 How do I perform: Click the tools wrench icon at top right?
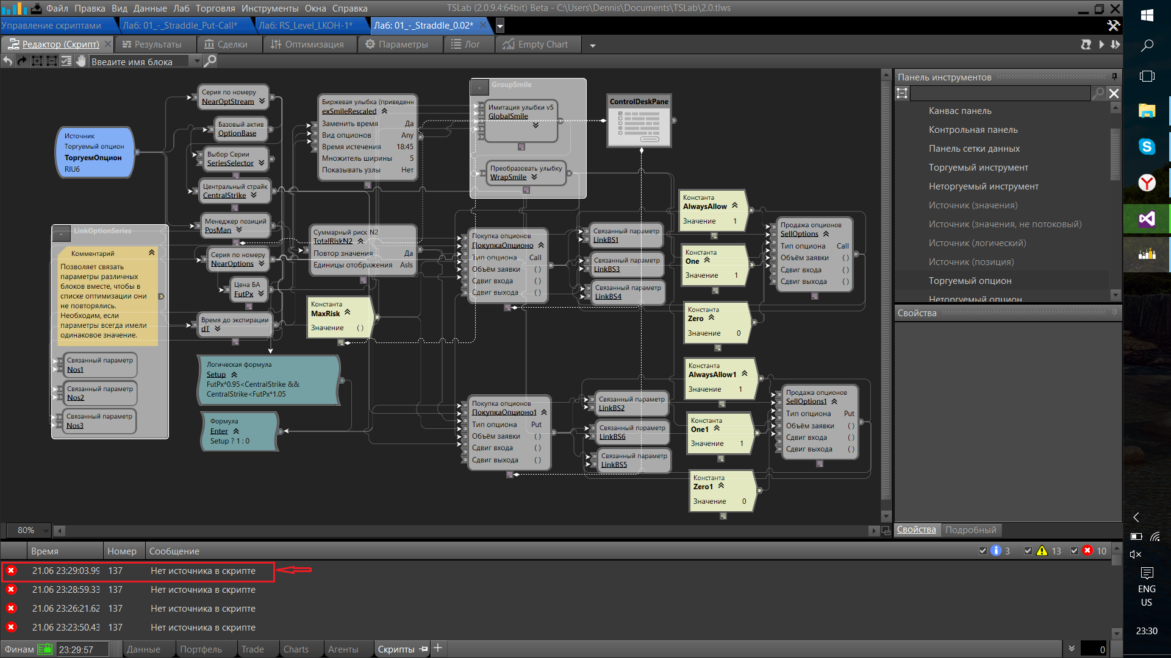[1113, 26]
